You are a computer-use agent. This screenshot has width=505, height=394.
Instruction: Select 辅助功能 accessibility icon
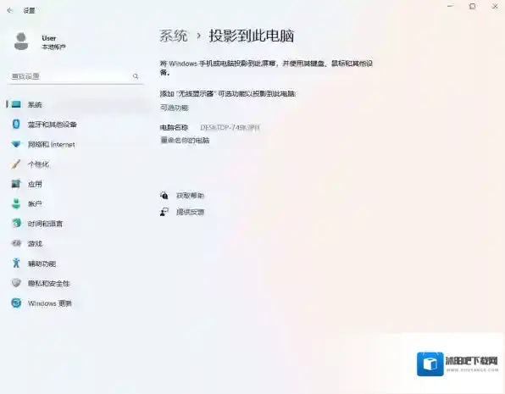point(16,264)
